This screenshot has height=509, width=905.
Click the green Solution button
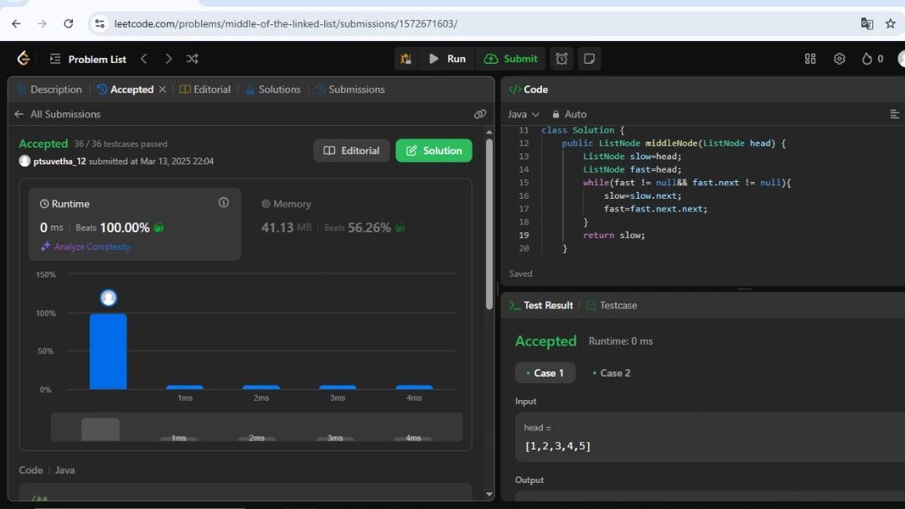pos(433,151)
